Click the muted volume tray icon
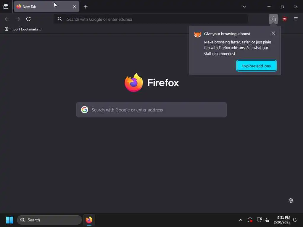Image resolution: width=303 pixels, height=227 pixels. click(267, 220)
